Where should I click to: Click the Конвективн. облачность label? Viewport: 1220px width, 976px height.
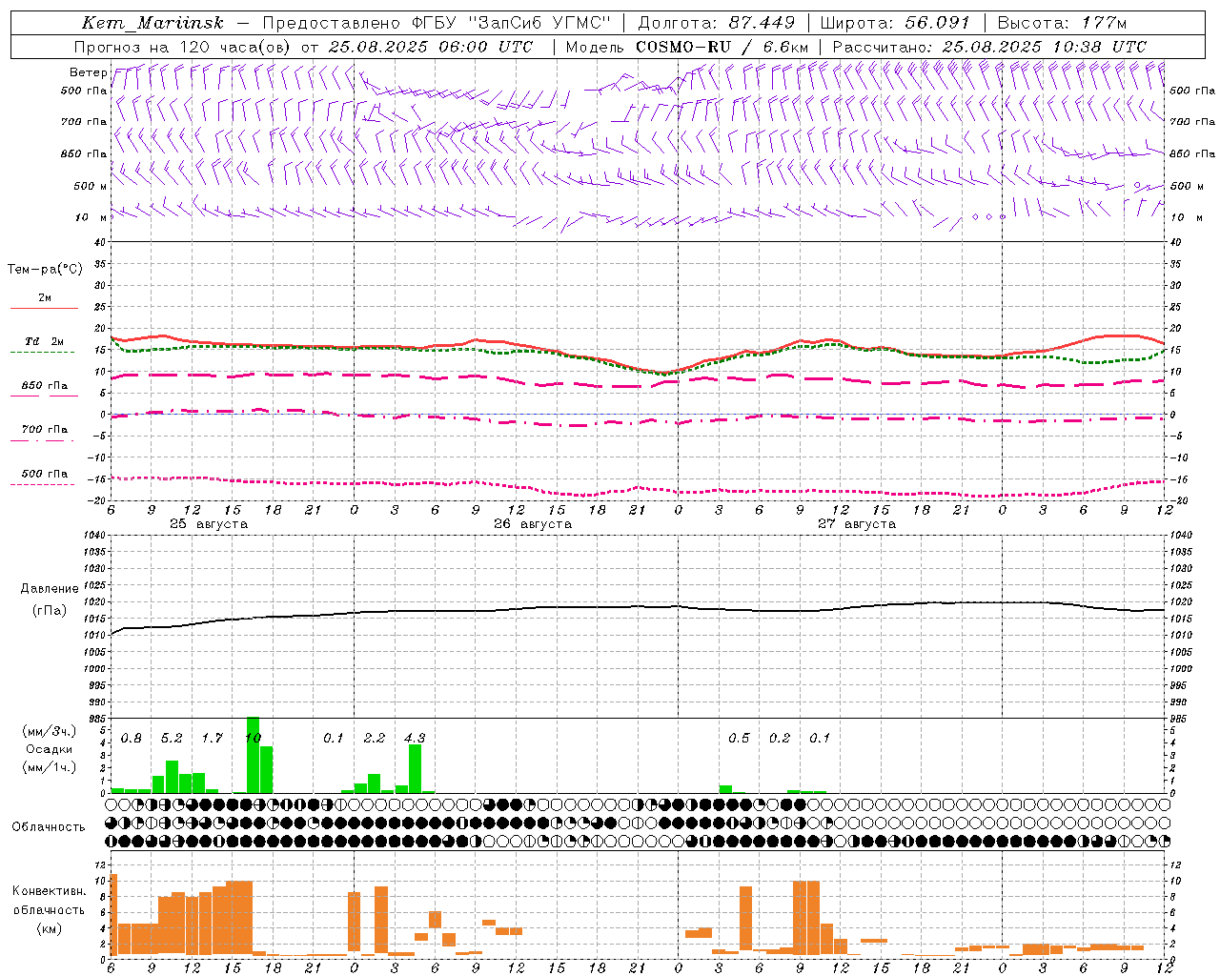point(50,901)
